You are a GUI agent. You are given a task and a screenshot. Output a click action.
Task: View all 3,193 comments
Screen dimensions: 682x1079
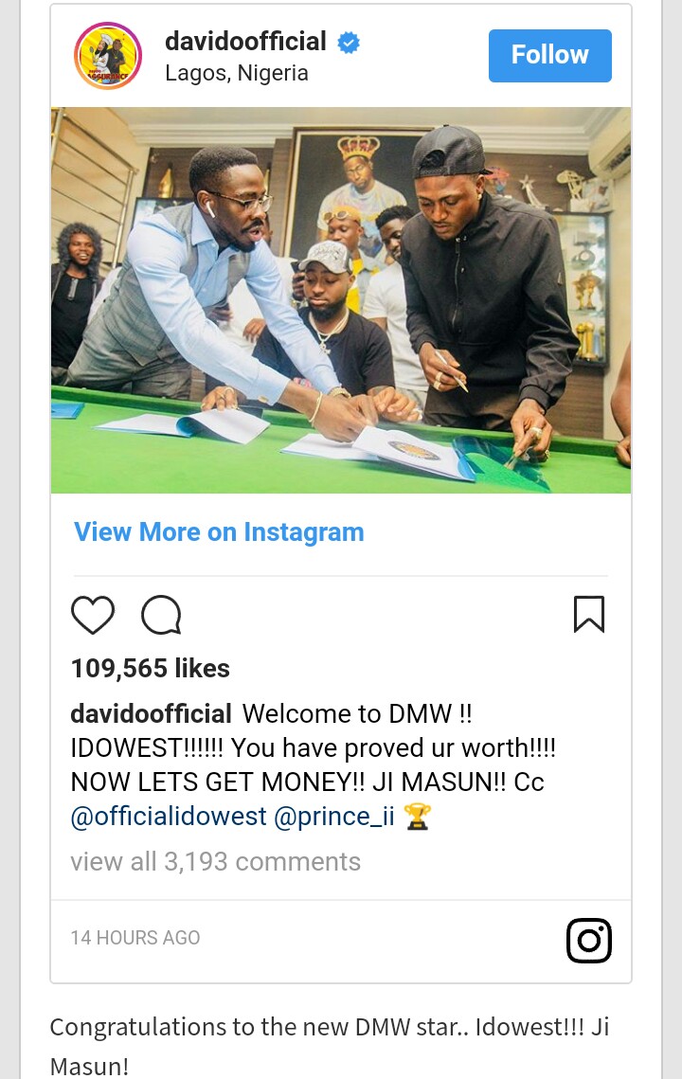click(215, 861)
